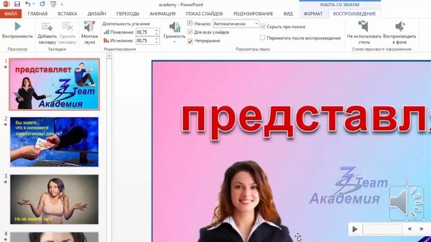Click the Исчезание duration input field
431x242 pixels.
pyautogui.click(x=145, y=40)
